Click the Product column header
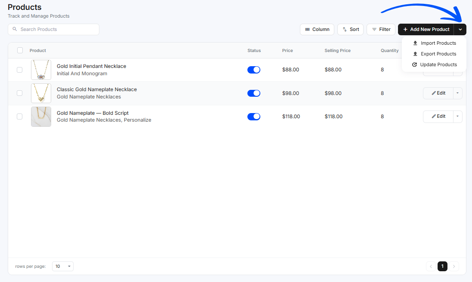The width and height of the screenshot is (472, 282). pos(37,50)
